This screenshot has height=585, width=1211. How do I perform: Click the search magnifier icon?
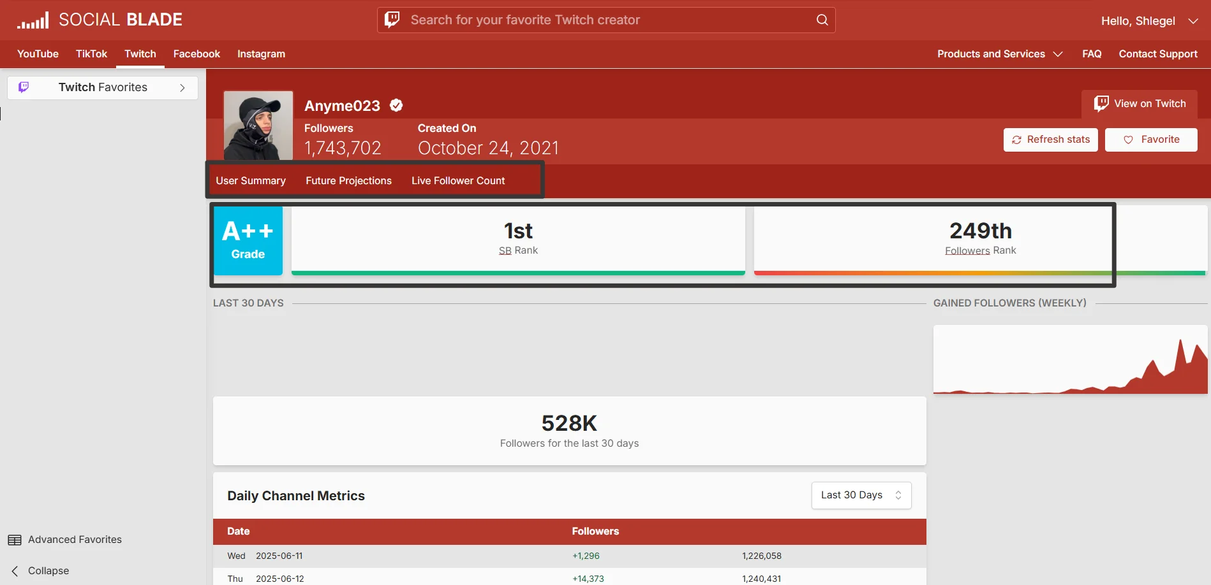coord(821,20)
